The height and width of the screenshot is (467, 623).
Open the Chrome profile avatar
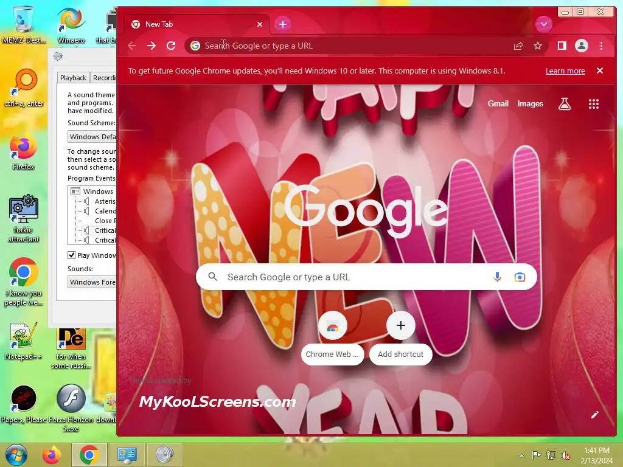[581, 46]
